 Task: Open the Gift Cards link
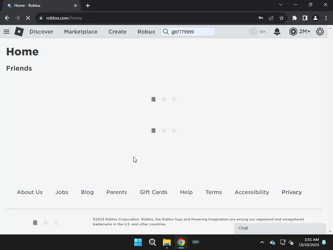153,192
